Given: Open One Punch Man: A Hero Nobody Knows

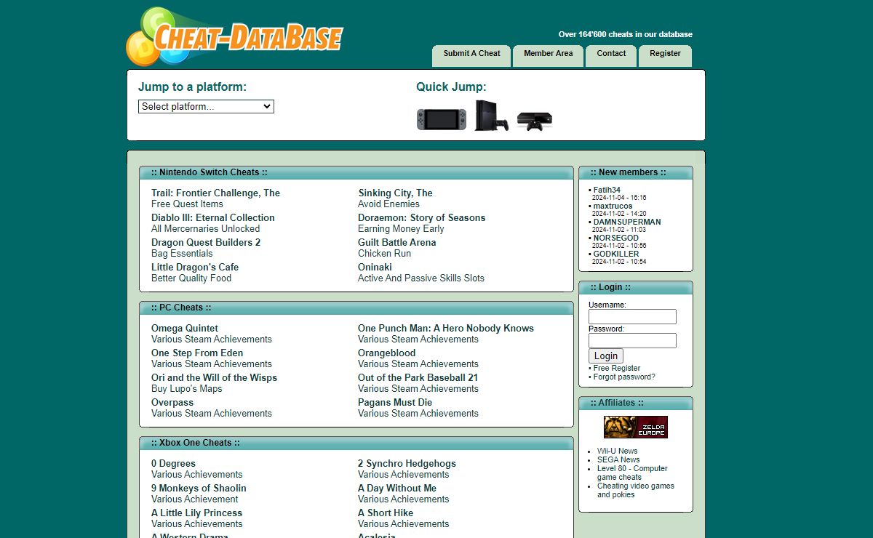Looking at the screenshot, I should point(446,328).
